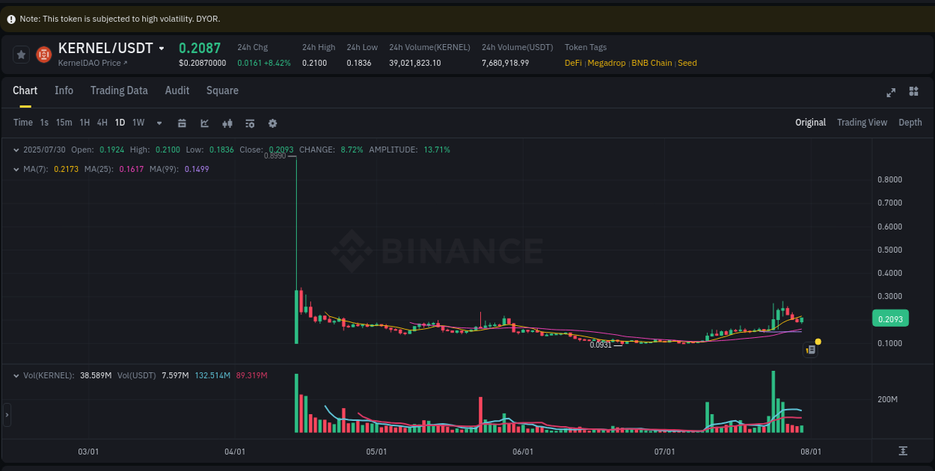The height and width of the screenshot is (471, 935).
Task: Switch to the Trading Data tab
Action: (119, 90)
